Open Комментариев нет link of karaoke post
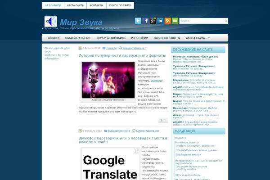270x180 pixels. (134, 48)
